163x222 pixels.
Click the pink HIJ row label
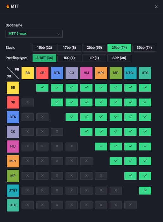point(13,147)
